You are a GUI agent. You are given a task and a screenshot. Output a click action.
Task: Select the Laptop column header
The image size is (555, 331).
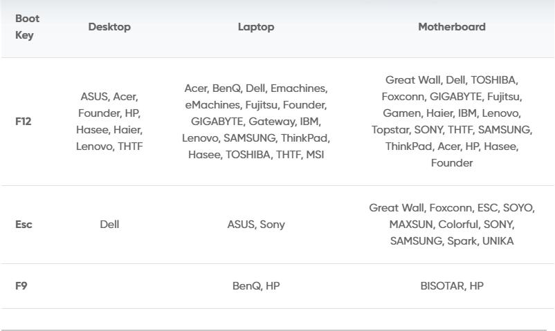click(256, 27)
